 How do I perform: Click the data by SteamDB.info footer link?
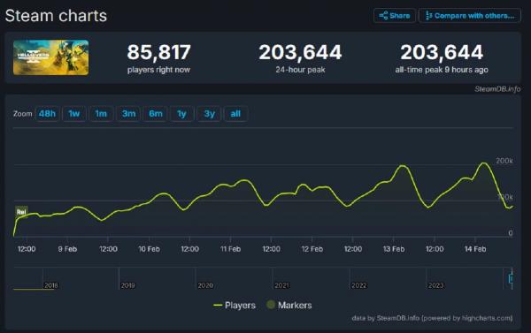point(432,318)
